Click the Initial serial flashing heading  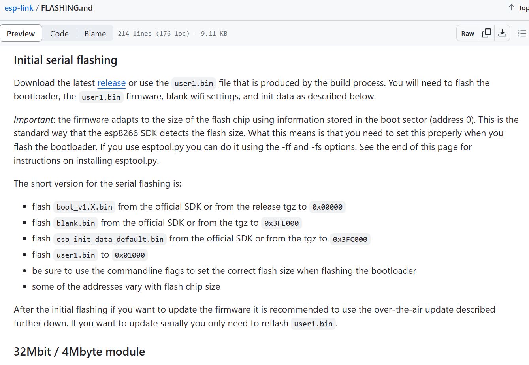pyautogui.click(x=66, y=60)
